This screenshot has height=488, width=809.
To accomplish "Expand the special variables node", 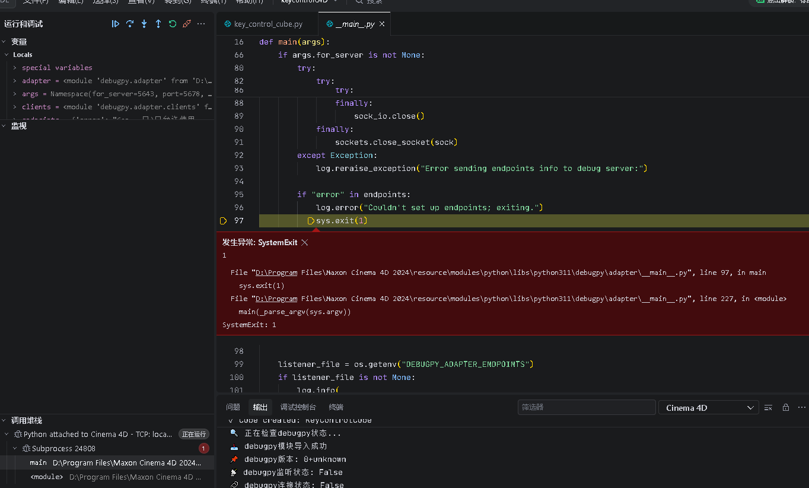I will 14,68.
